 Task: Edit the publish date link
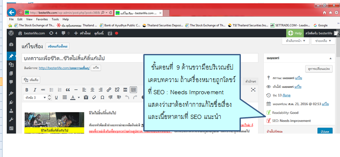click(325, 104)
